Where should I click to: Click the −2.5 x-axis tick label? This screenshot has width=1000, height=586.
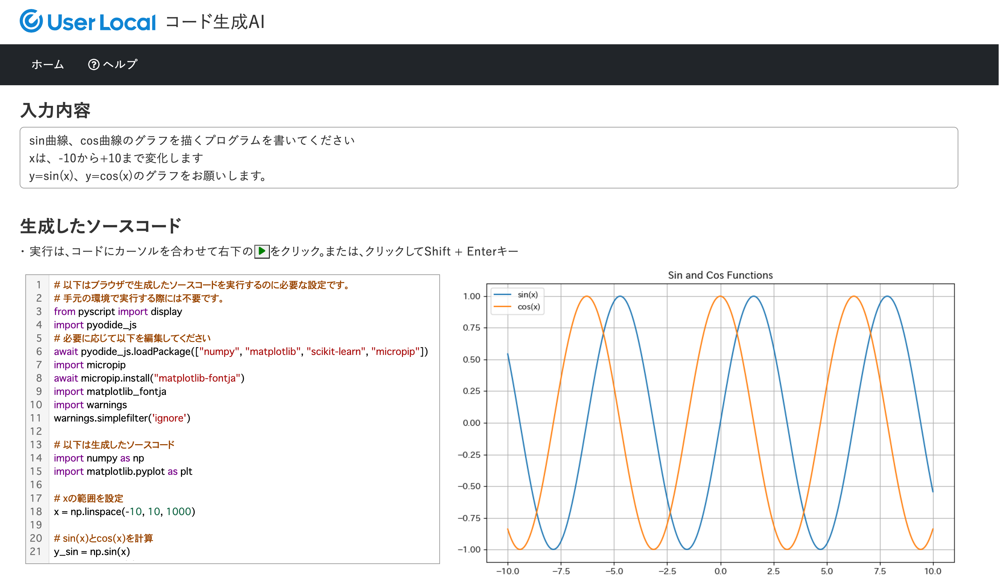coord(667,572)
